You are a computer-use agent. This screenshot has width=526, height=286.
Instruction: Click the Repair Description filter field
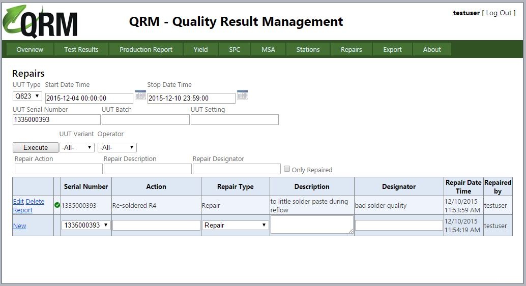[148, 169]
